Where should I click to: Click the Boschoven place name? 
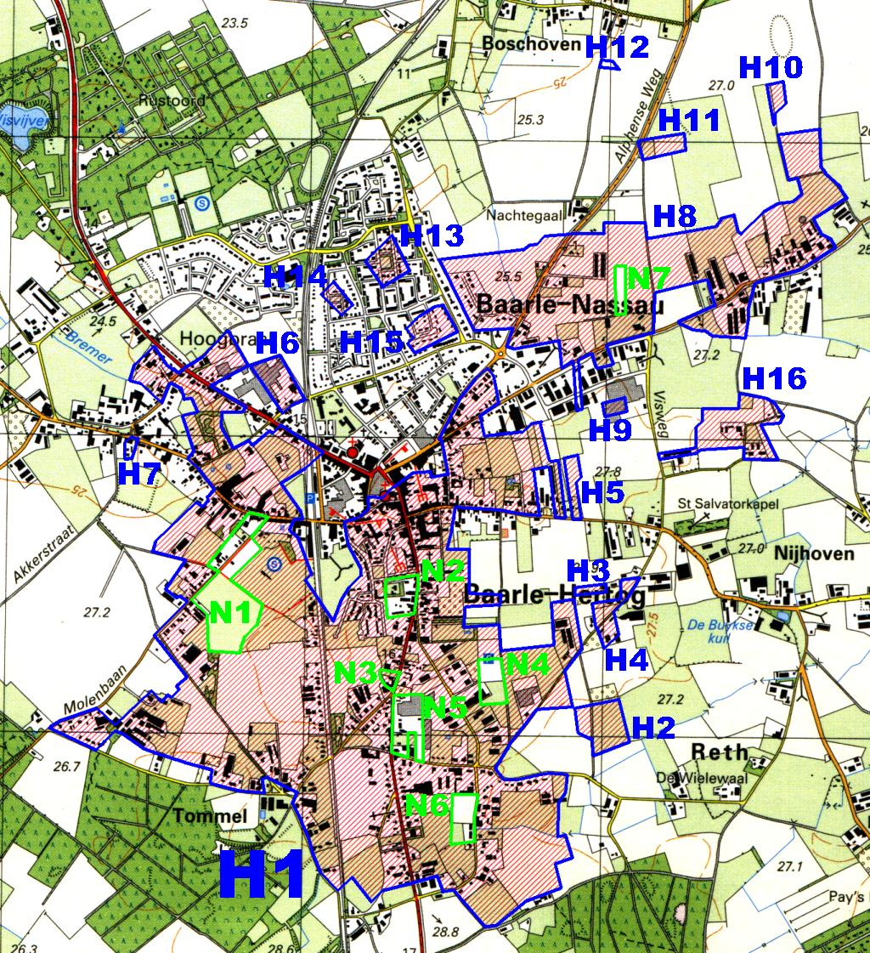(x=532, y=43)
